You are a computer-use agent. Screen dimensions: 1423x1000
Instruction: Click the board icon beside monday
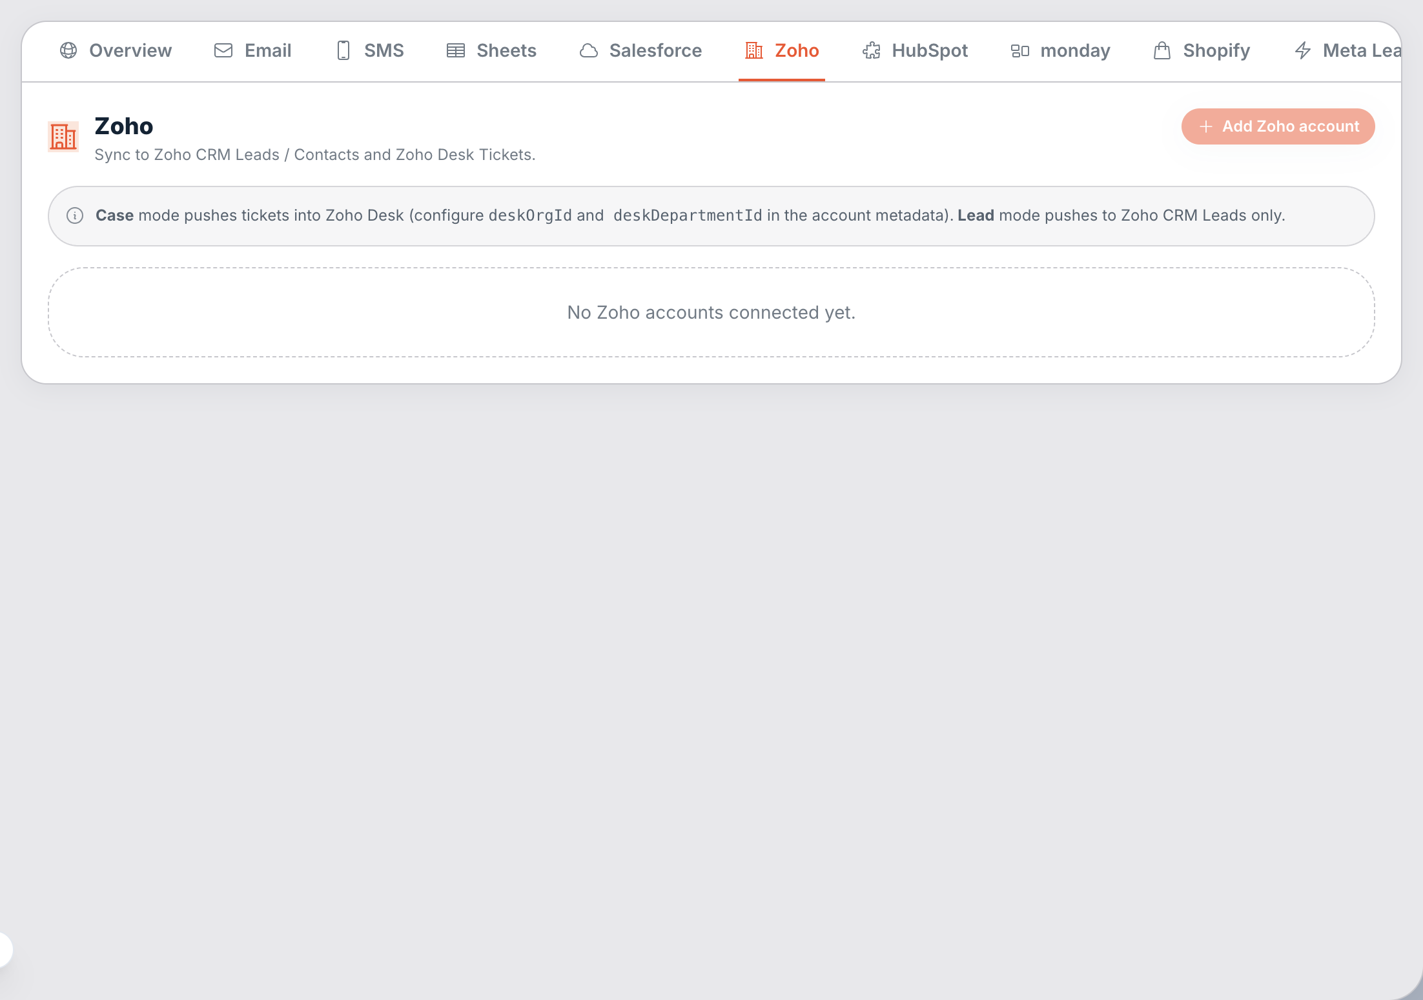pyautogui.click(x=1020, y=50)
